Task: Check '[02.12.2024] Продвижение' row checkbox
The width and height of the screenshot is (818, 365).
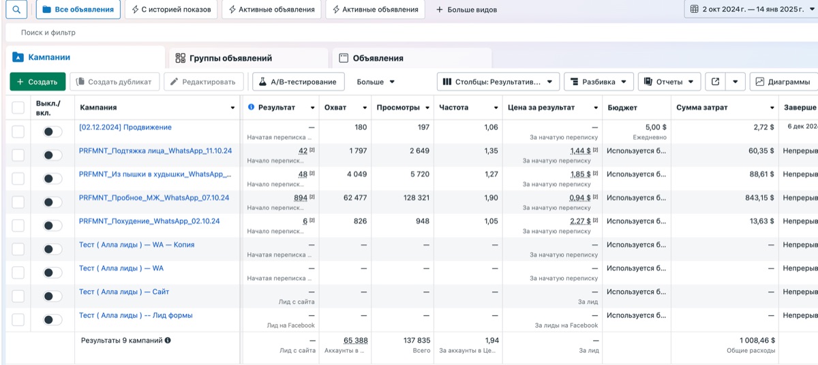Action: [18, 131]
